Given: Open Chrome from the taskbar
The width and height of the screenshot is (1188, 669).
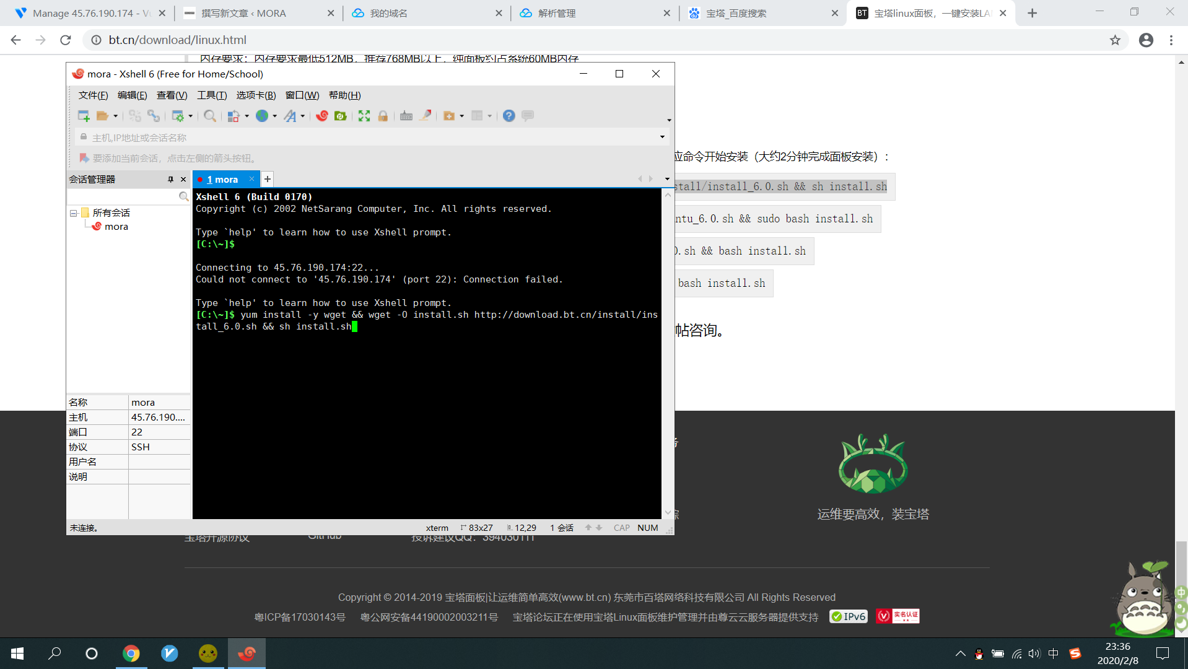Looking at the screenshot, I should (x=131, y=653).
